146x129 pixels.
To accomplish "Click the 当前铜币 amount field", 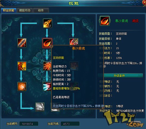I will pos(29,124).
